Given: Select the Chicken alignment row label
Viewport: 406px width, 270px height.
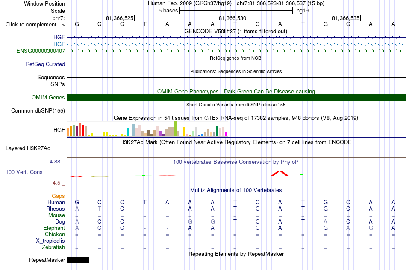Looking at the screenshot, I should pyautogui.click(x=55, y=234).
